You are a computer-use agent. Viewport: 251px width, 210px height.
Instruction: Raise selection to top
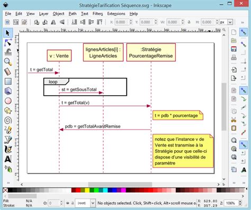click(100, 22)
